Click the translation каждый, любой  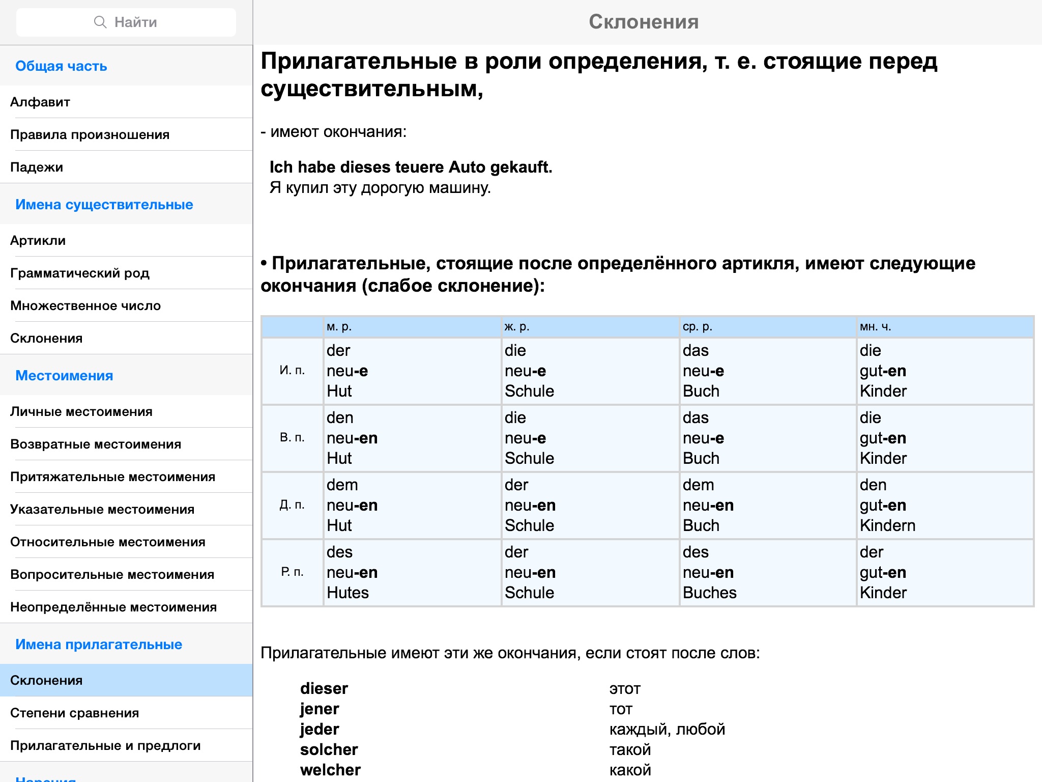[667, 730]
